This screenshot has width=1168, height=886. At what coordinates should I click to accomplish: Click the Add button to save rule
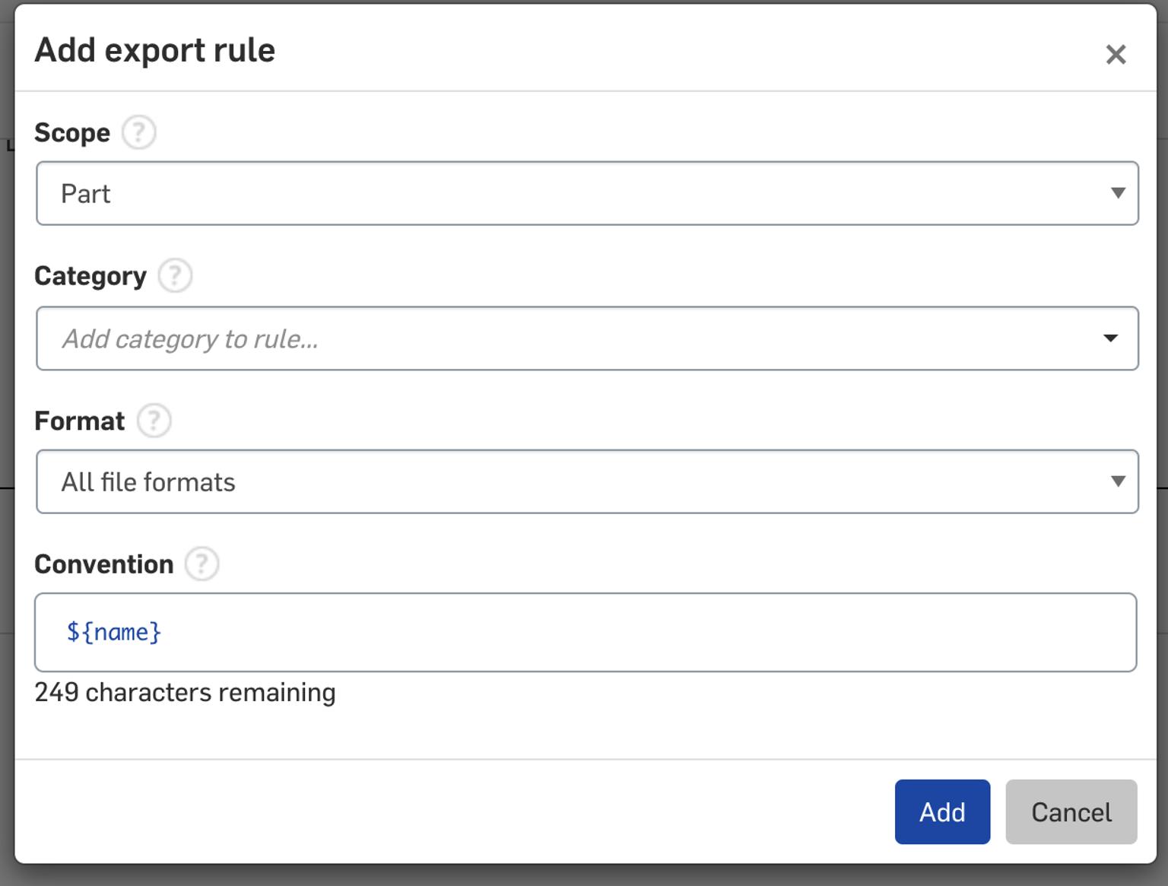[x=942, y=811]
